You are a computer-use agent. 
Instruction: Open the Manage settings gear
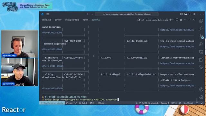(201, 97)
